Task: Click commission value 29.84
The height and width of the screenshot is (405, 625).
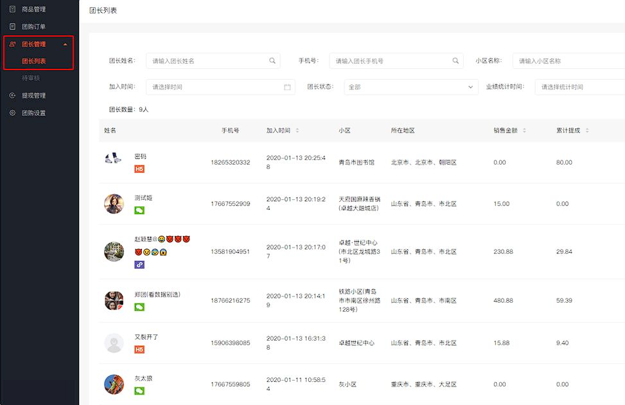Action: (564, 252)
